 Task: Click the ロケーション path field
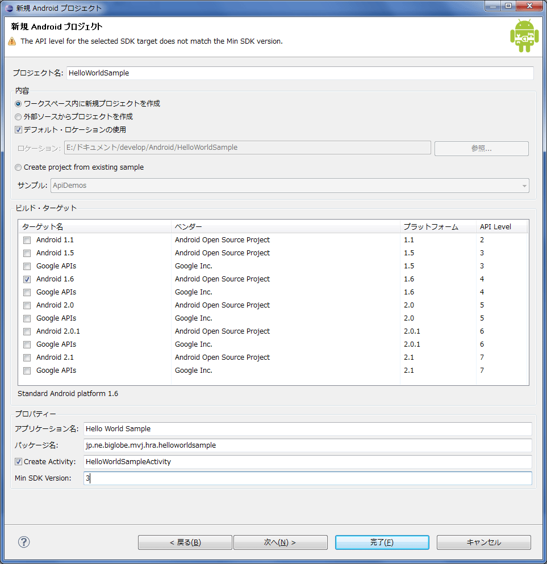[x=248, y=148]
